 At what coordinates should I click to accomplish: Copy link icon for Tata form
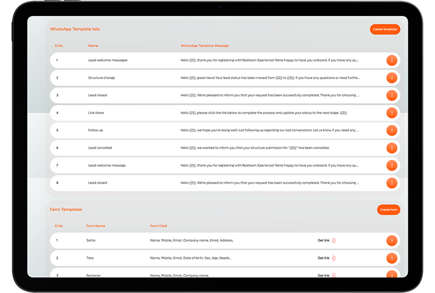[x=334, y=258]
